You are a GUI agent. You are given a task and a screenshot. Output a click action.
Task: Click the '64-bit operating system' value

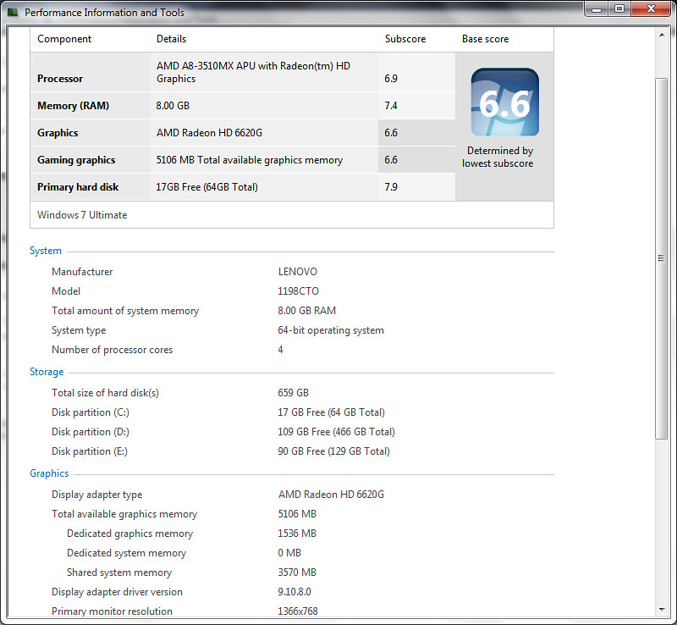click(331, 330)
